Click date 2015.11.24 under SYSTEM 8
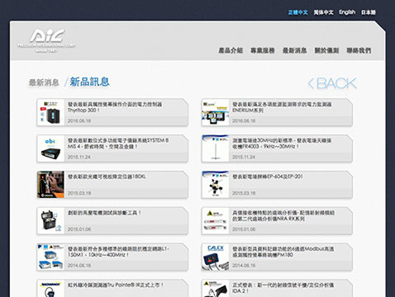 [x=79, y=157]
